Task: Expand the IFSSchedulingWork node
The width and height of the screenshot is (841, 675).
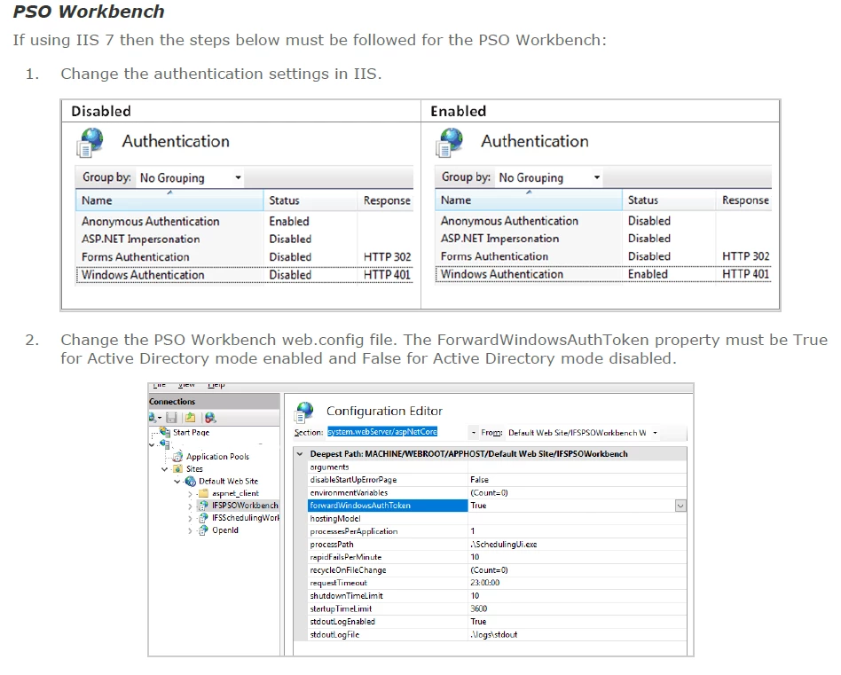Action: point(190,519)
